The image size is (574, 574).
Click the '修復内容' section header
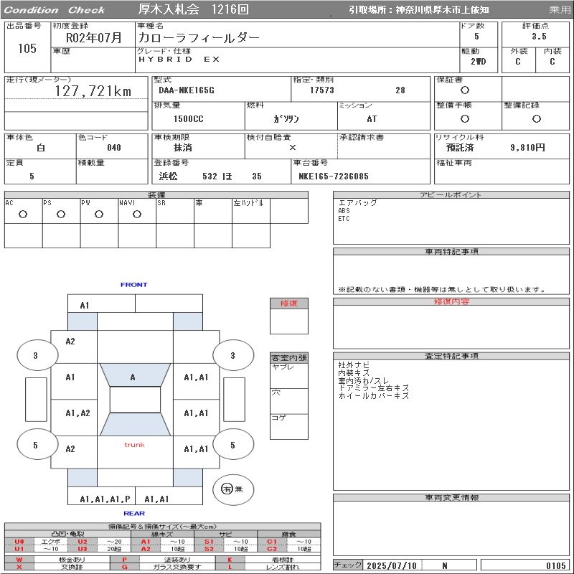[x=451, y=301]
